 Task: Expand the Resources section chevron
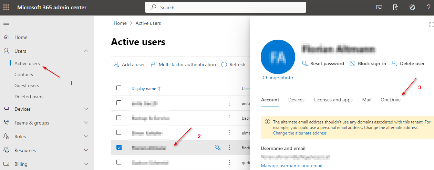click(x=86, y=150)
